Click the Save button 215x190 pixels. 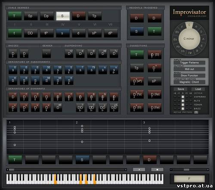click(x=181, y=89)
